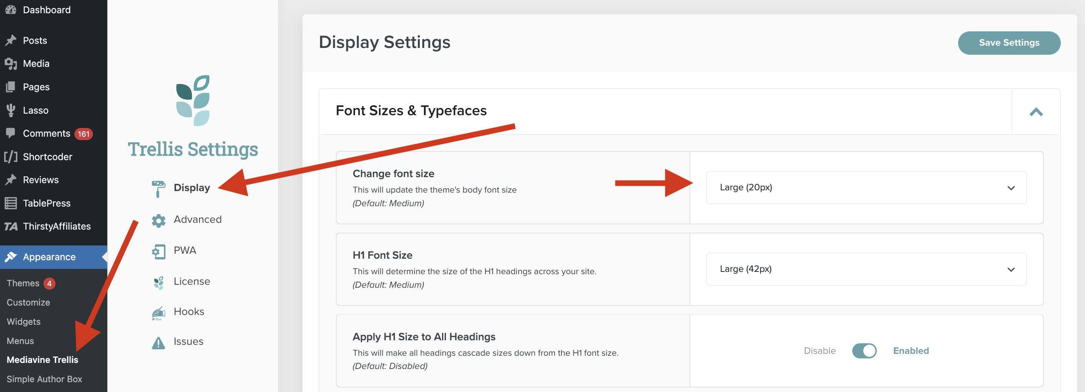This screenshot has height=392, width=1085.
Task: Click the License sprout icon
Action: point(158,282)
